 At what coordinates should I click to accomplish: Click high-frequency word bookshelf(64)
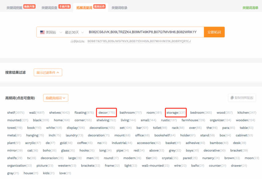pyautogui.click(x=165, y=135)
